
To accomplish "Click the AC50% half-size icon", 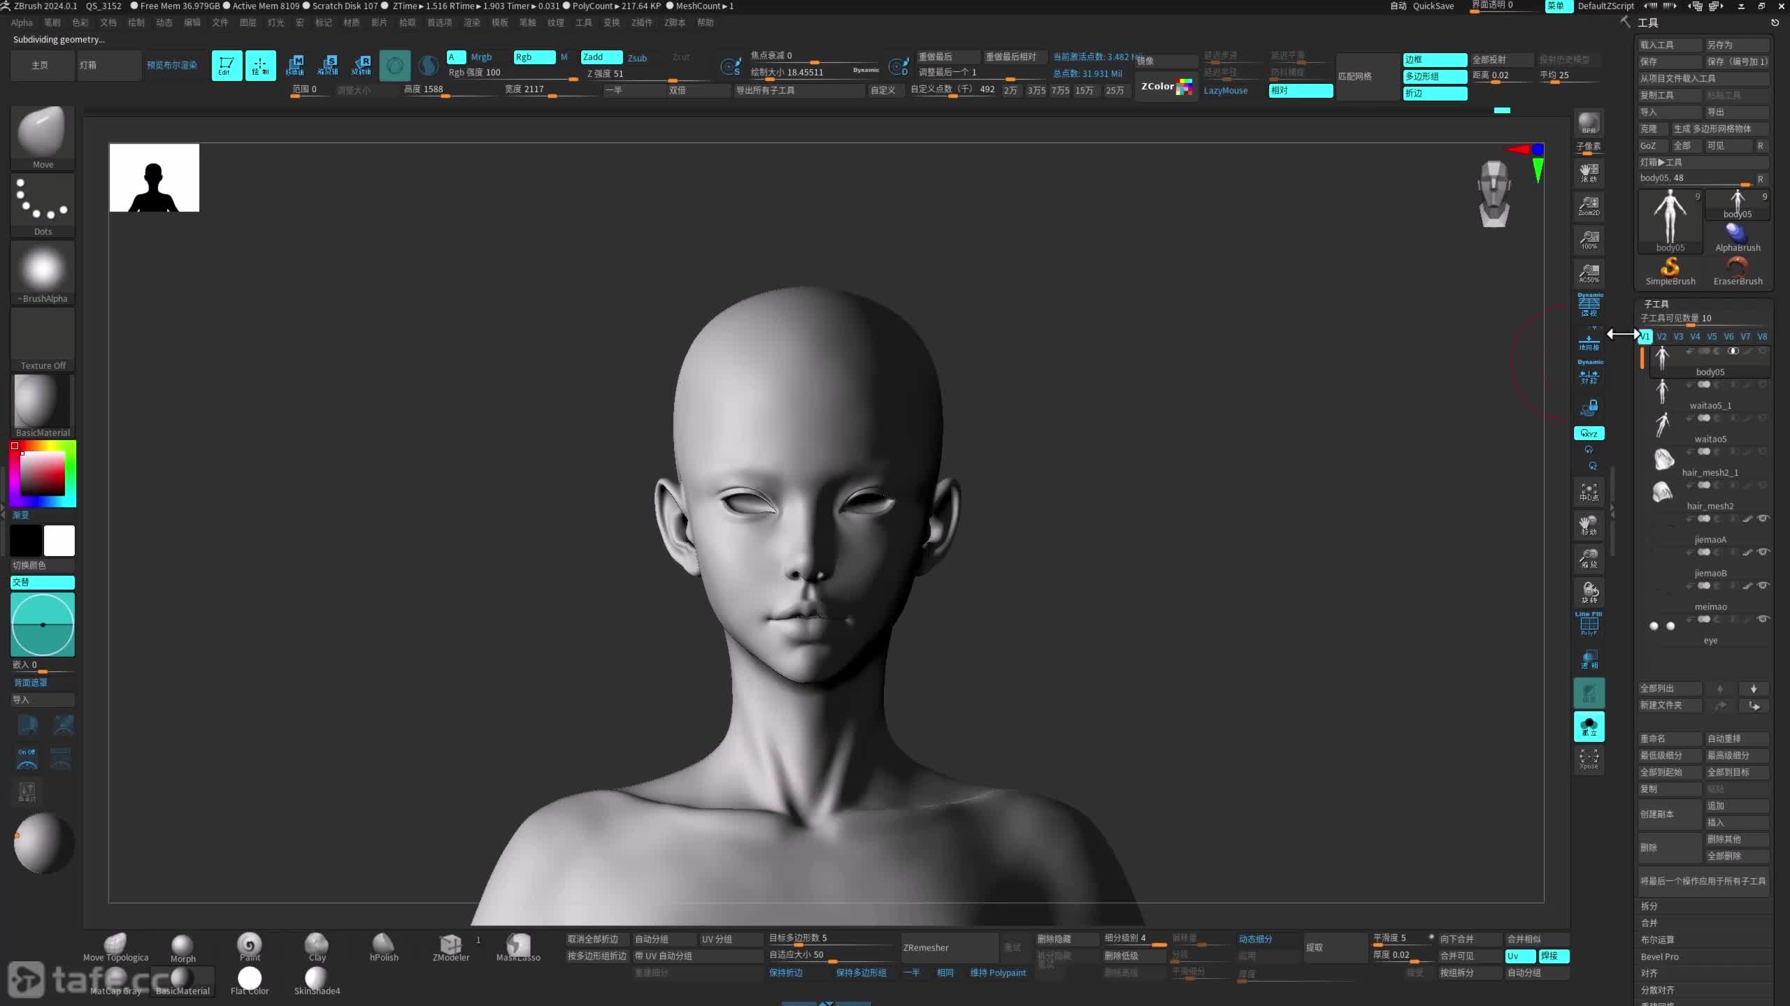I will click(1589, 272).
